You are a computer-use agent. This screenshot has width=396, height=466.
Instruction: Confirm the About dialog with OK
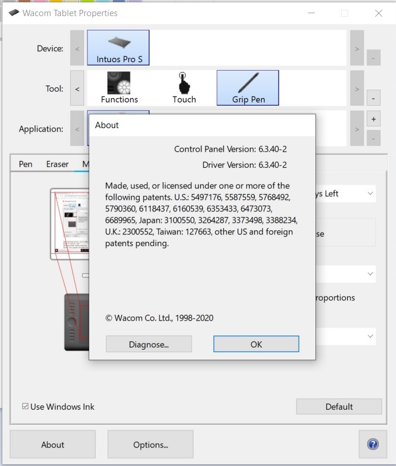(256, 344)
